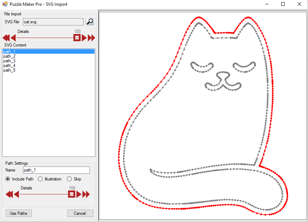Focus the path Name input field
This screenshot has width=308, height=222.
[56, 170]
